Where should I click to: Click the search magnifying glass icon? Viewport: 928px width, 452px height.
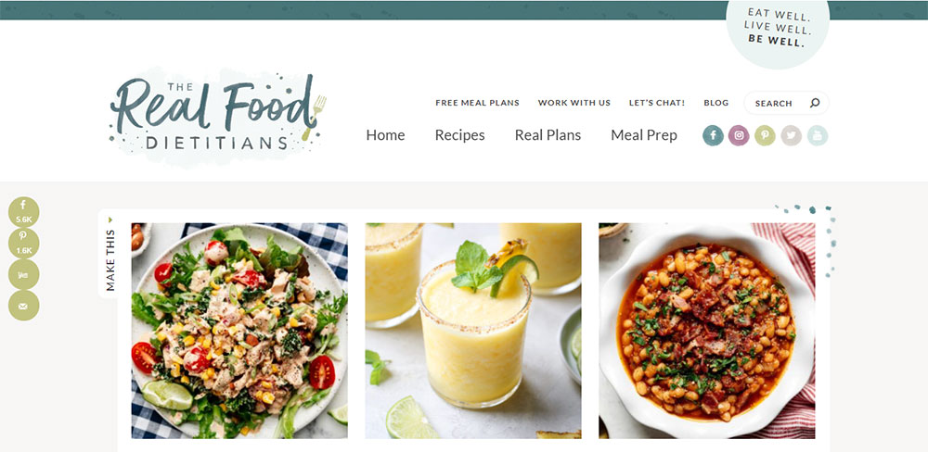tap(815, 103)
